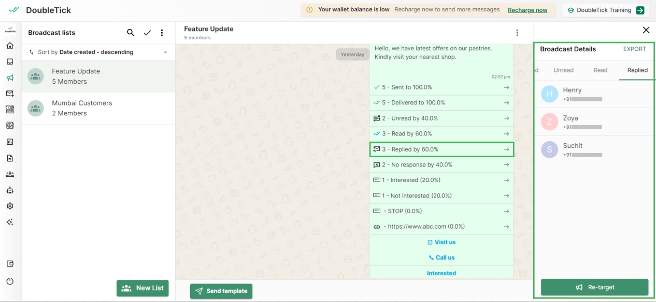The image size is (656, 302).
Task: Click the wallet icon in sidebar
Action: coord(10,264)
